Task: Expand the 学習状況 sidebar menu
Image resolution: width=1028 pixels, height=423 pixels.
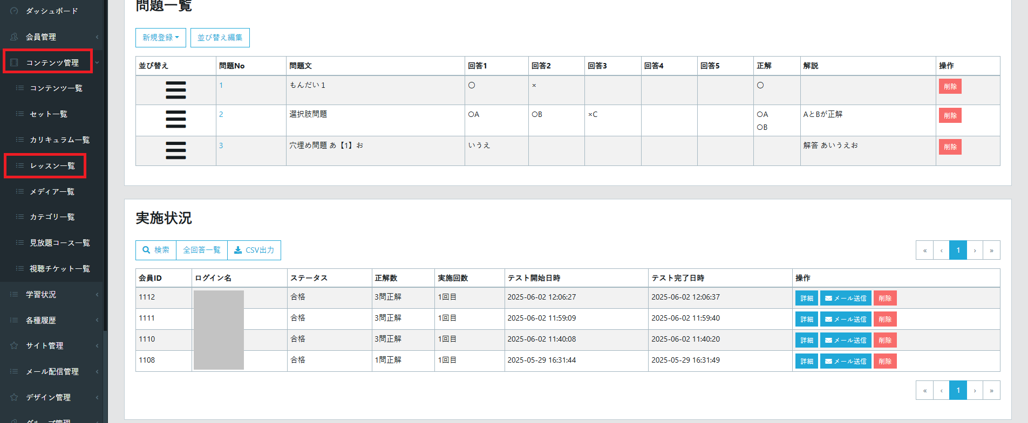Action: click(x=52, y=294)
